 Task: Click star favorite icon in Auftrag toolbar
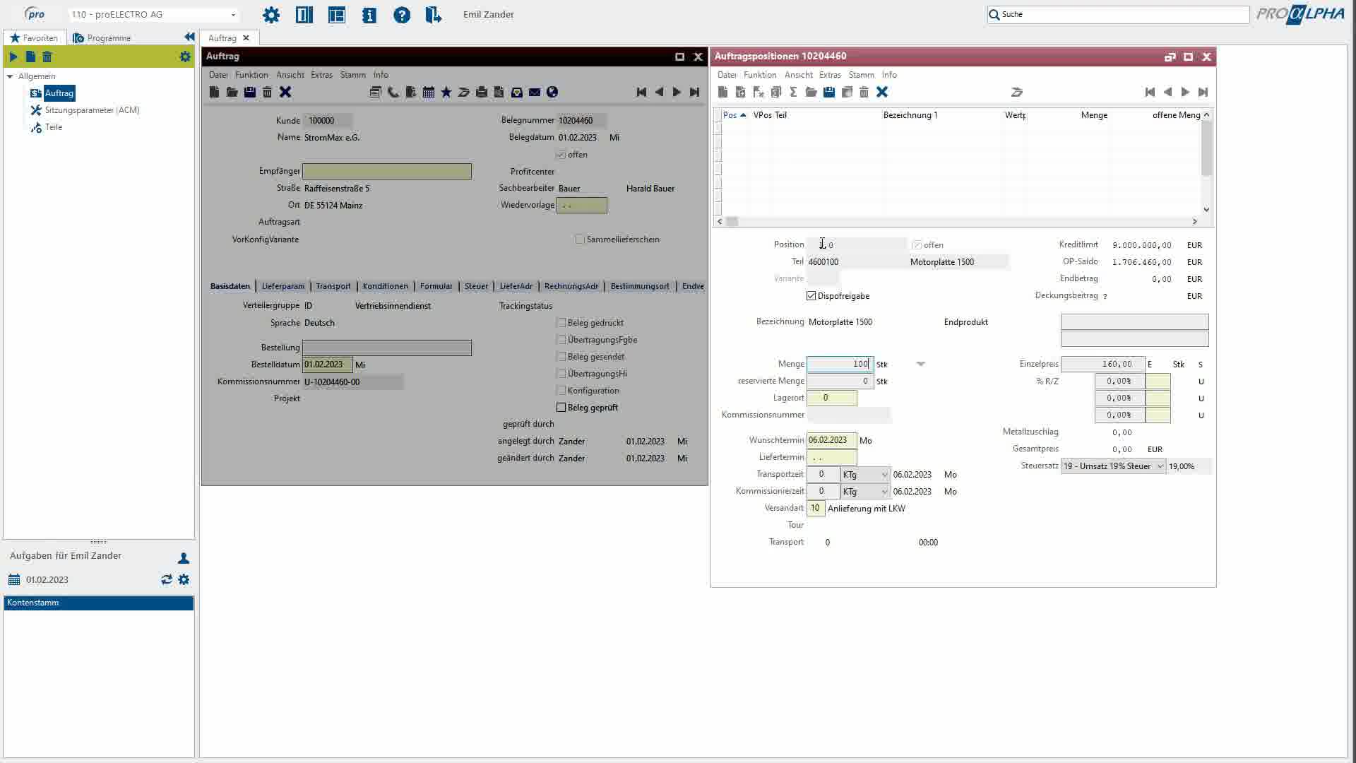coord(446,92)
